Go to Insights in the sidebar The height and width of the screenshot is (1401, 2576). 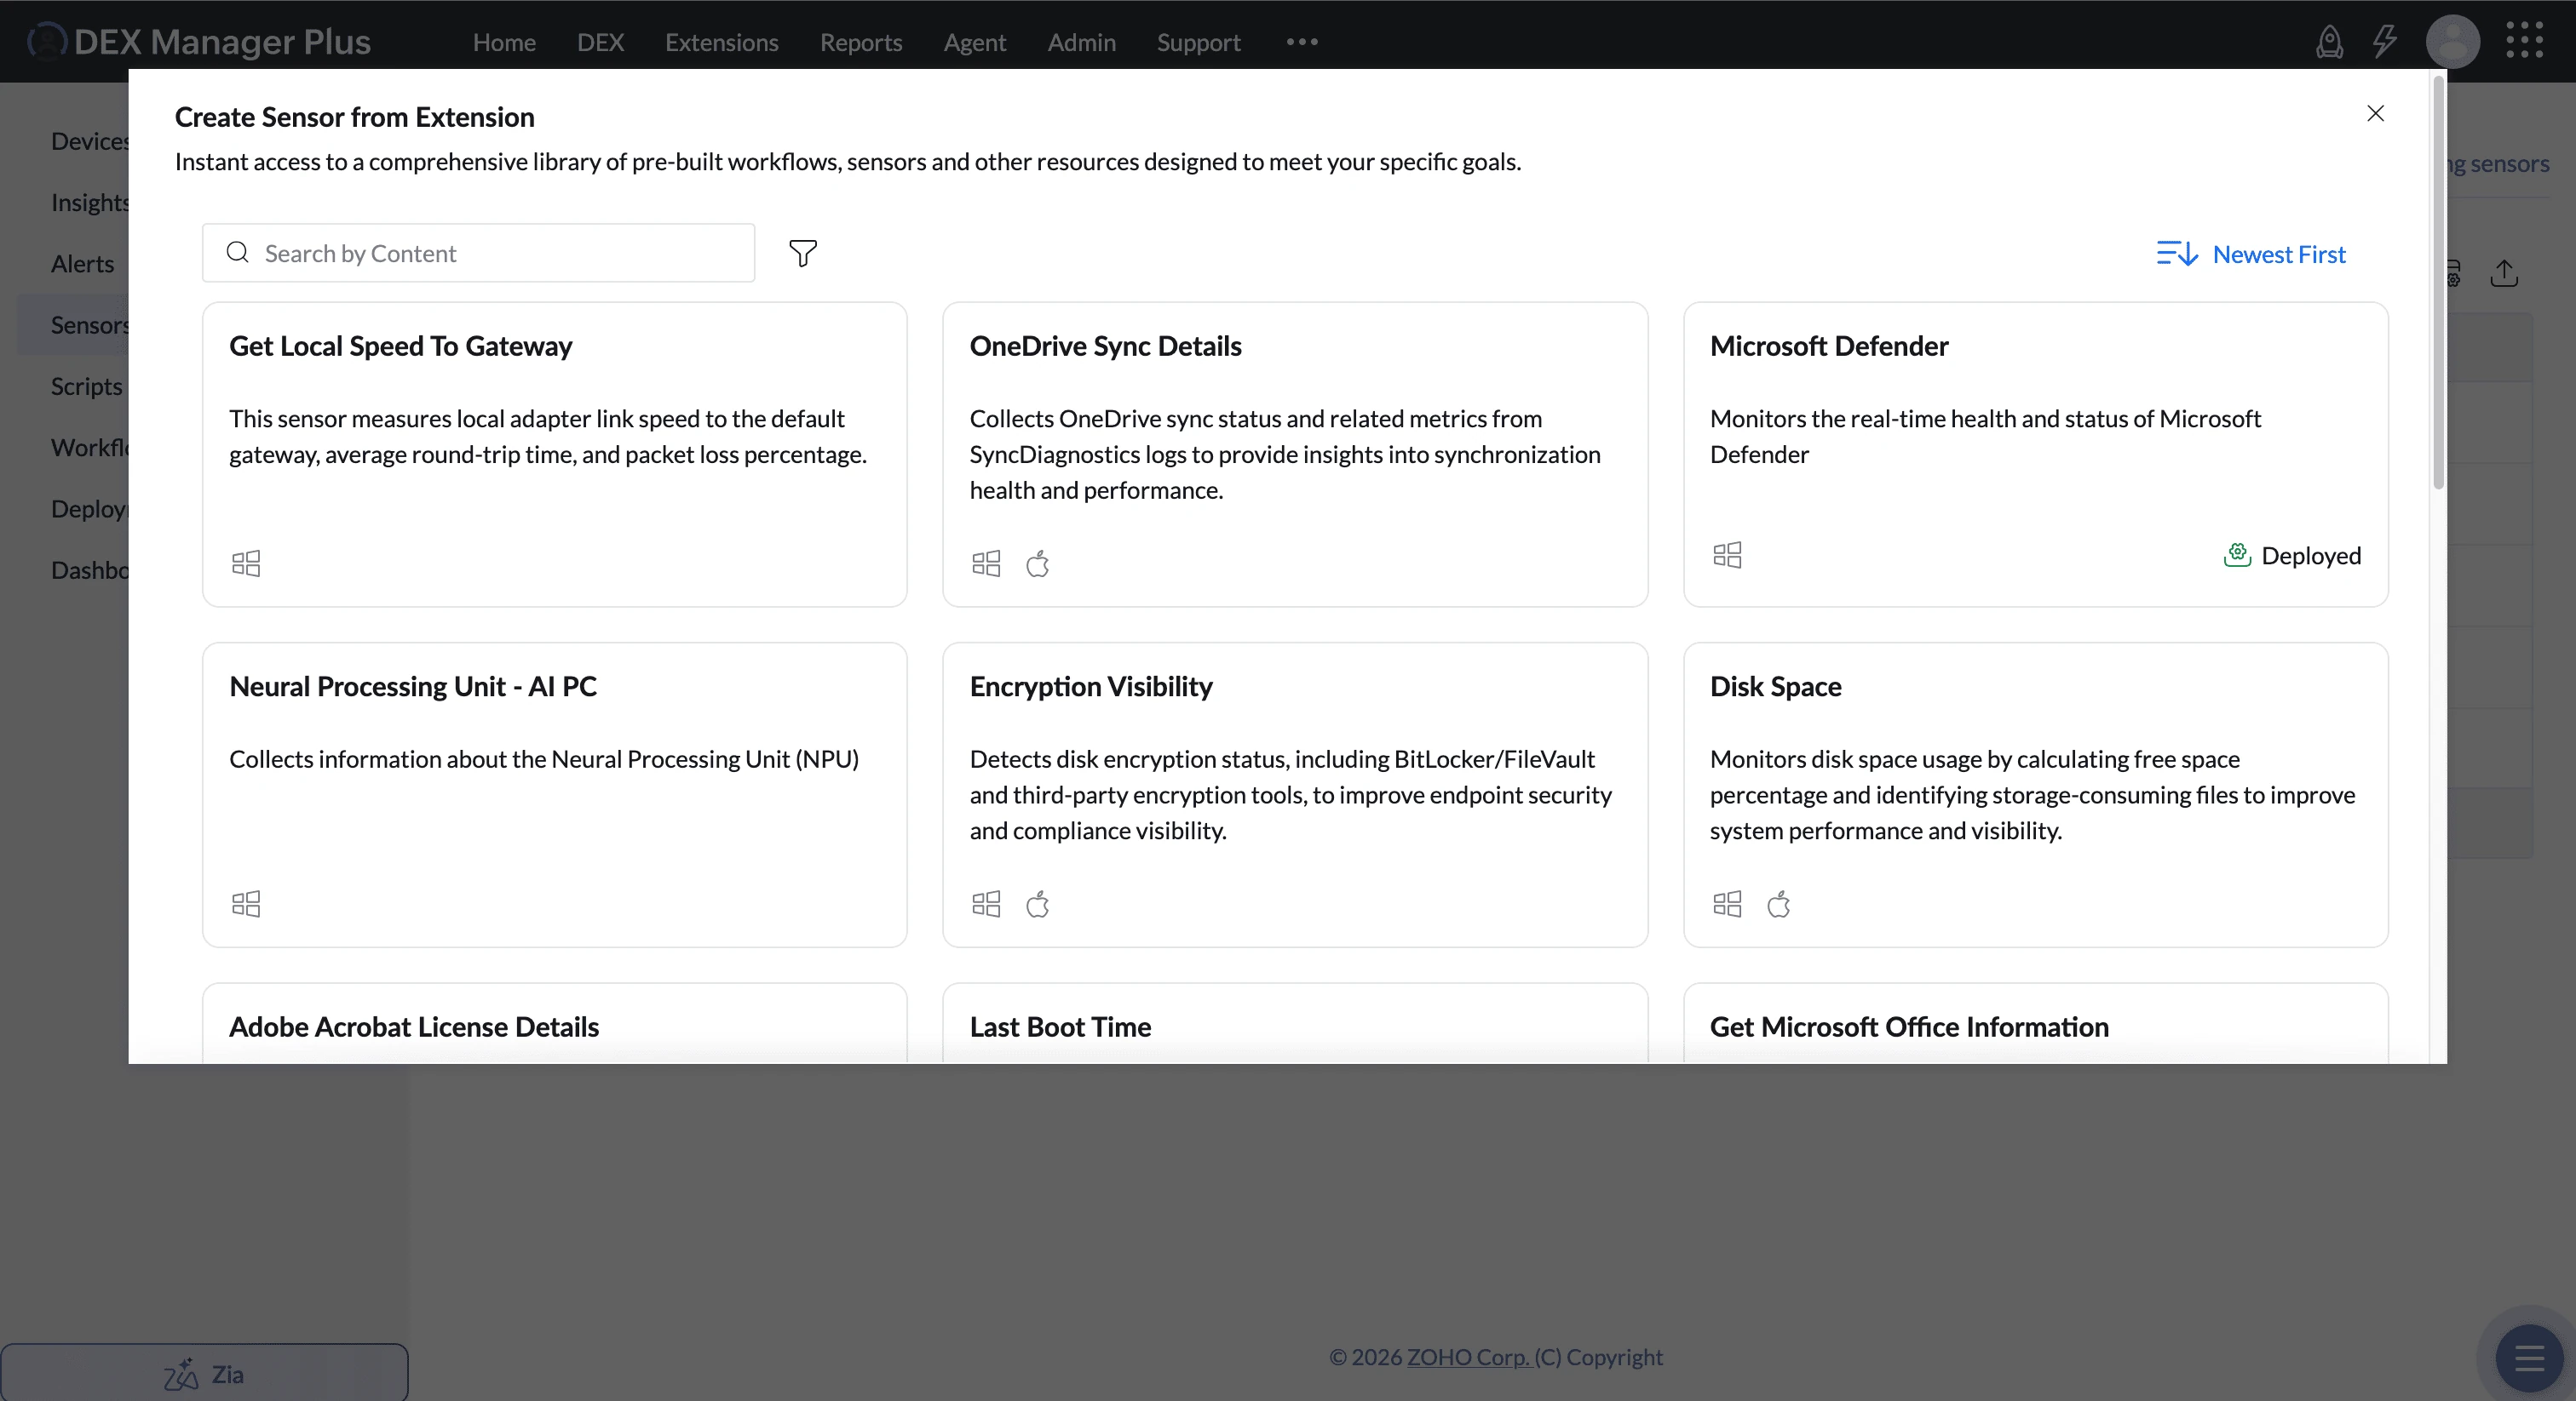[x=90, y=203]
